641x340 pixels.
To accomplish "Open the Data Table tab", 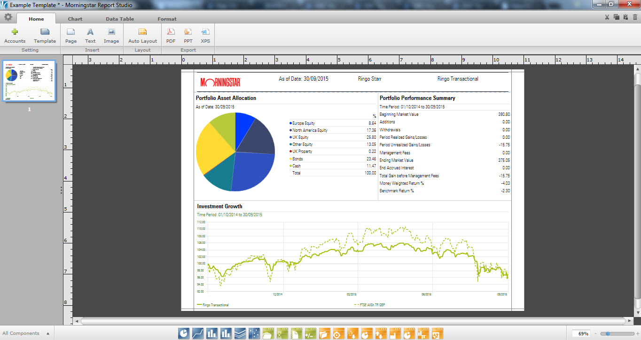I will (x=120, y=19).
